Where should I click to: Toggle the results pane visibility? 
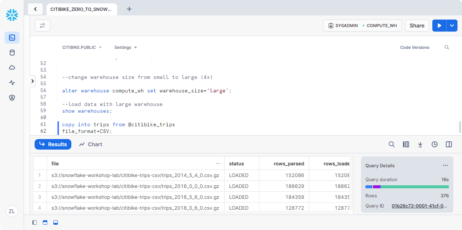click(56, 222)
